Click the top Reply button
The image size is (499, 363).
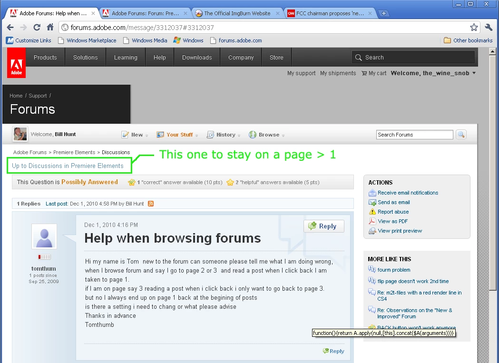point(323,226)
